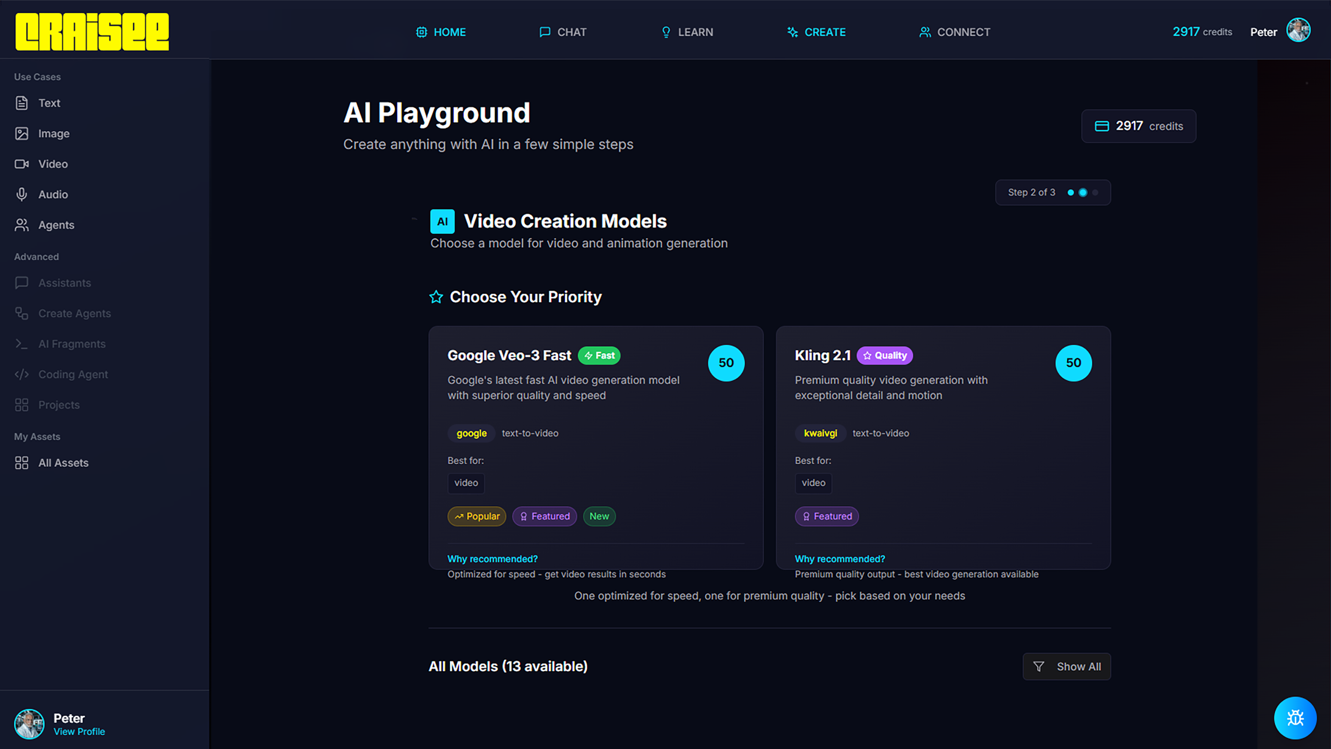Click the HOME chip icon in navigation

tap(421, 32)
